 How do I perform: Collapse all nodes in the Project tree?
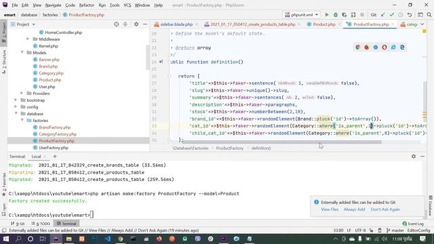[125, 24]
